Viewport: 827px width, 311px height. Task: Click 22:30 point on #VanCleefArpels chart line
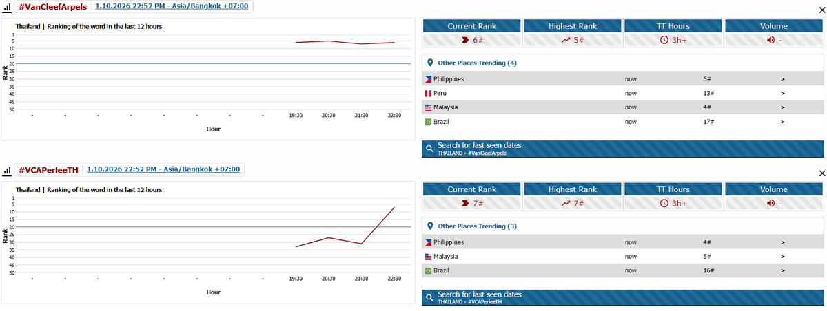(x=394, y=42)
